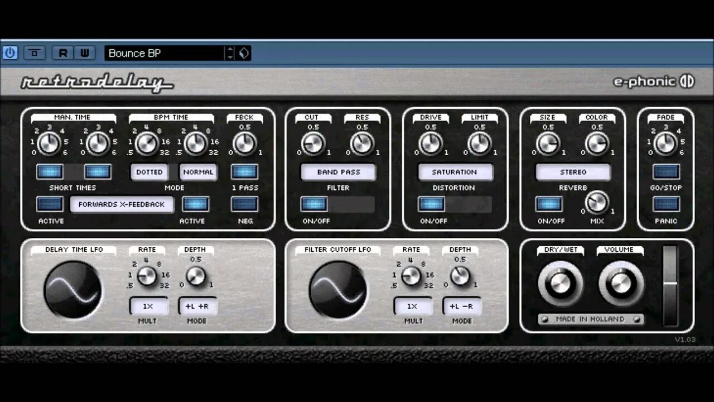
Task: Change the Filter Cutoff LFO 1X MULT selector
Action: [413, 306]
